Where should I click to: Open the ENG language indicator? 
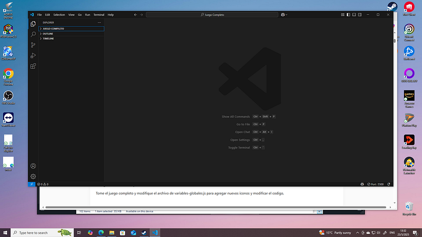(x=392, y=233)
